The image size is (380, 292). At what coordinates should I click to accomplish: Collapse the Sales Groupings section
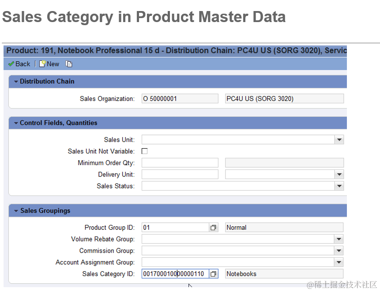(x=16, y=211)
